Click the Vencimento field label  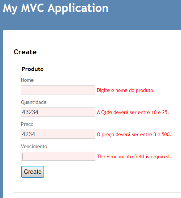tap(34, 147)
